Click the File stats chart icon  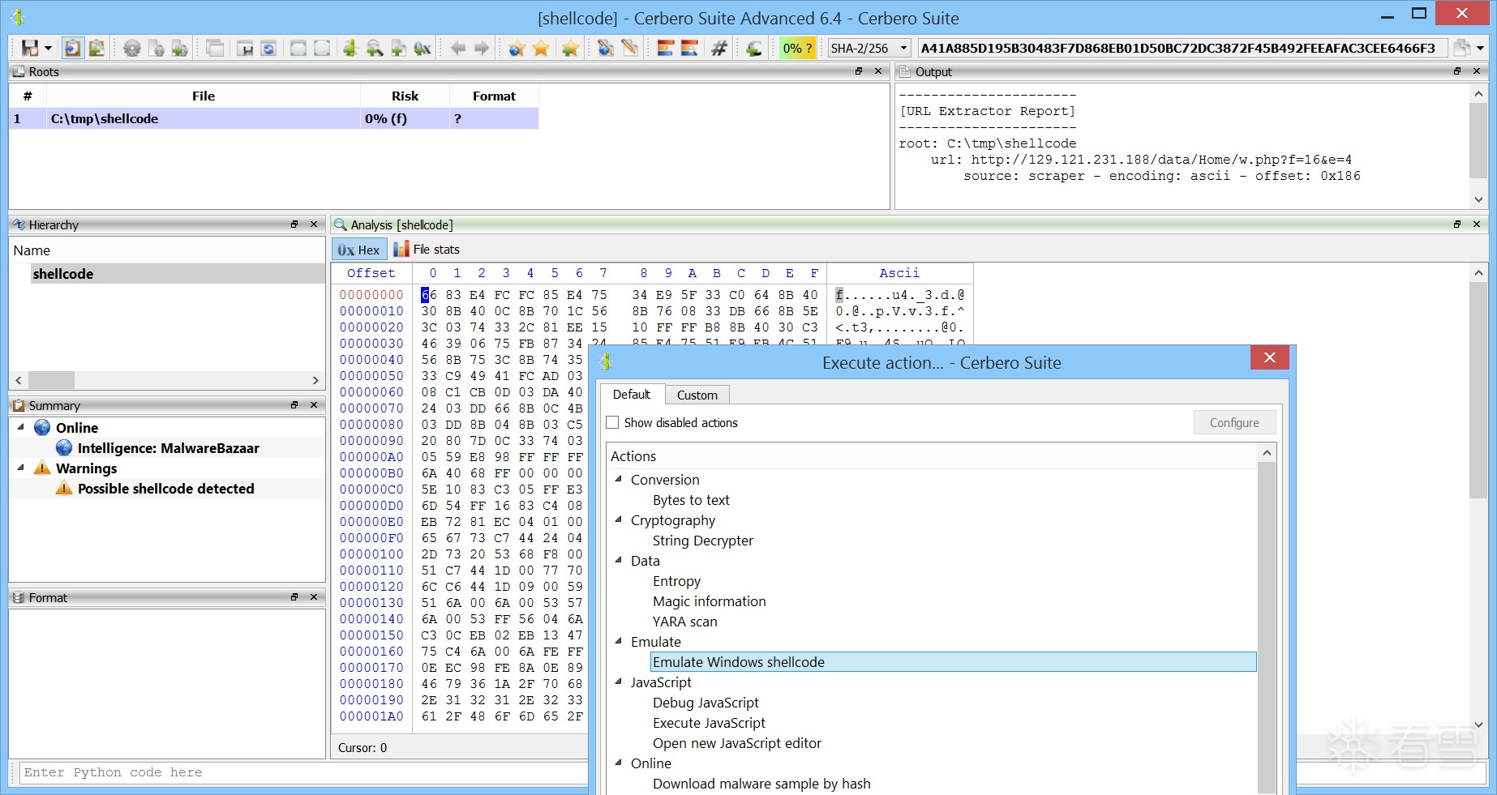click(401, 250)
